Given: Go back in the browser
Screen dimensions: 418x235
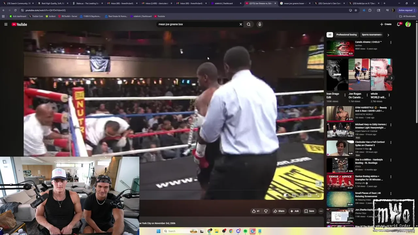Looking at the screenshot, I should tap(3, 10).
